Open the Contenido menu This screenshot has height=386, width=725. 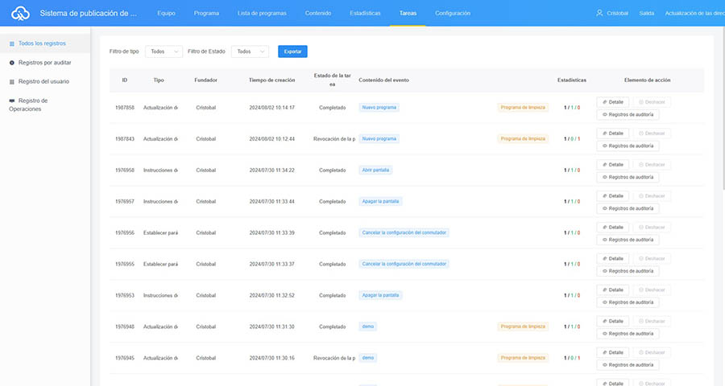[x=317, y=13]
